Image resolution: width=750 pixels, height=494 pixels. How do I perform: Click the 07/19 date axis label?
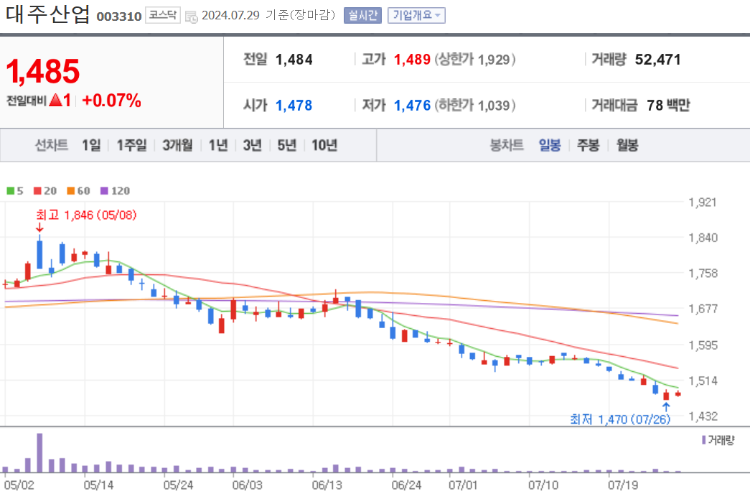point(623,485)
